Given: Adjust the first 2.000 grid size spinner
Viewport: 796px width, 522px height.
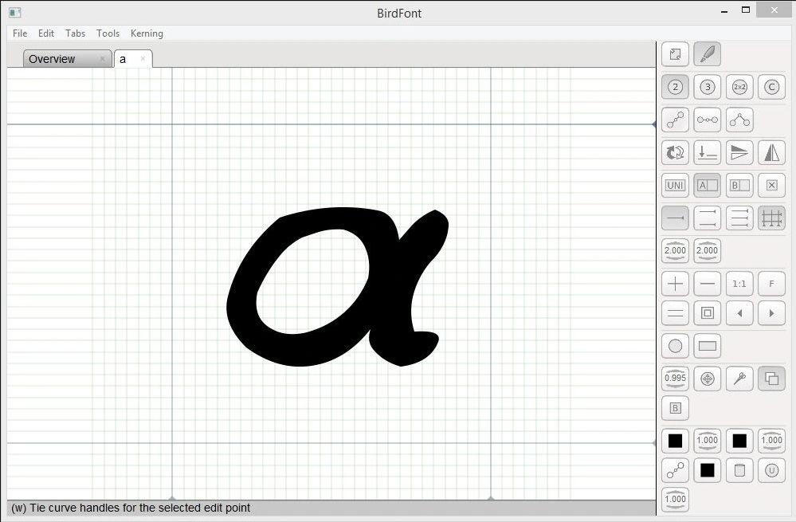Looking at the screenshot, I should point(675,250).
